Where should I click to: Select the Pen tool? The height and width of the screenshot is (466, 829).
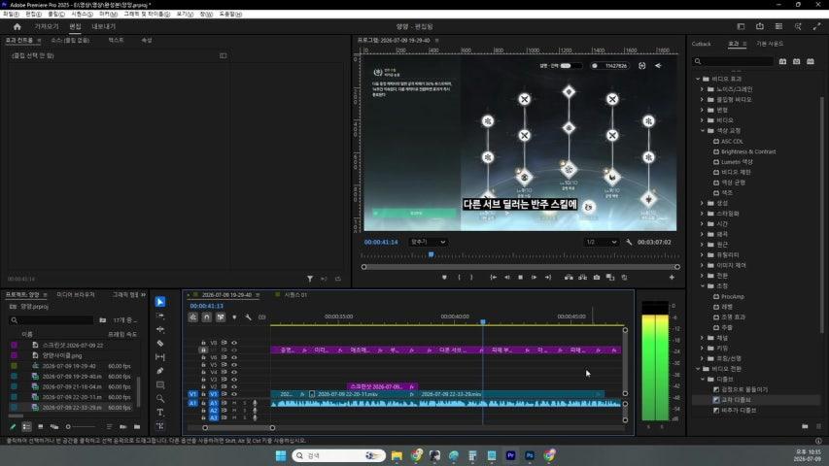click(x=160, y=371)
